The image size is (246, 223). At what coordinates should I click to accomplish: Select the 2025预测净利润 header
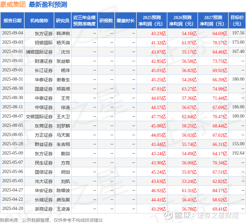(152, 20)
